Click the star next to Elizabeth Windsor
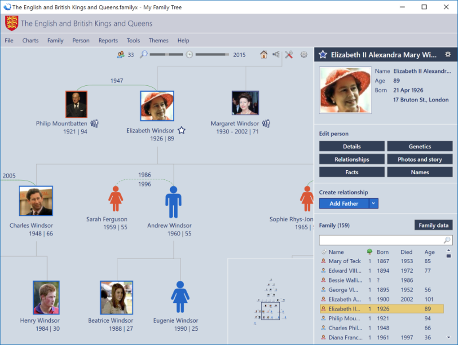Screen dimensions: 458x345 182,130
